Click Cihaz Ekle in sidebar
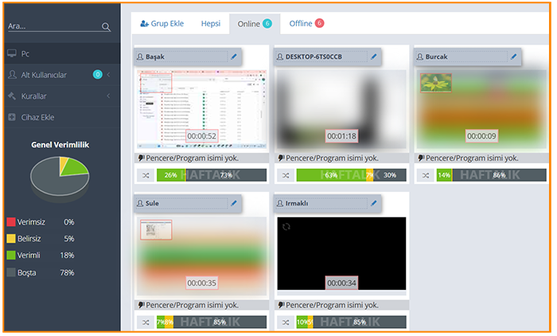Image resolution: width=557 pixels, height=336 pixels. (x=63, y=117)
